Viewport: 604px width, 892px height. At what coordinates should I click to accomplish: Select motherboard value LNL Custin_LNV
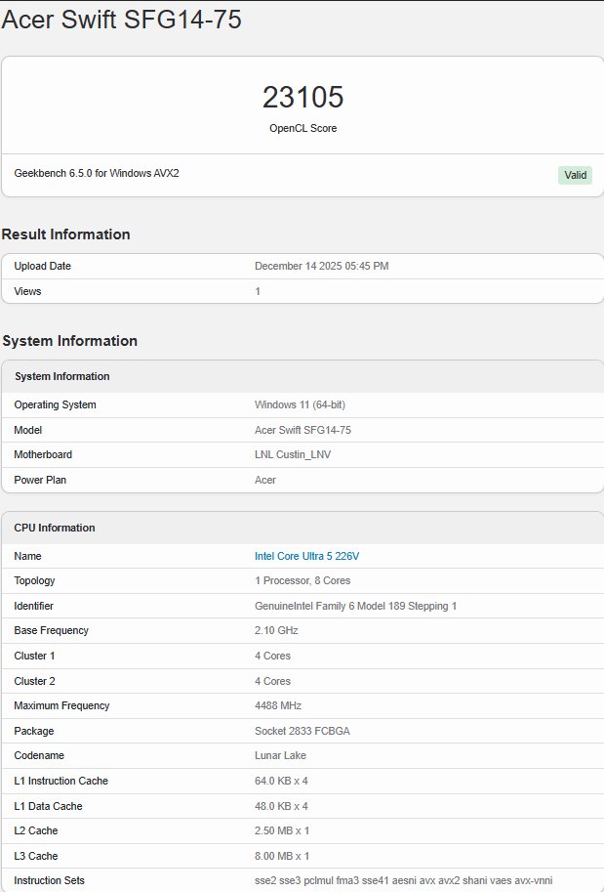click(x=293, y=454)
